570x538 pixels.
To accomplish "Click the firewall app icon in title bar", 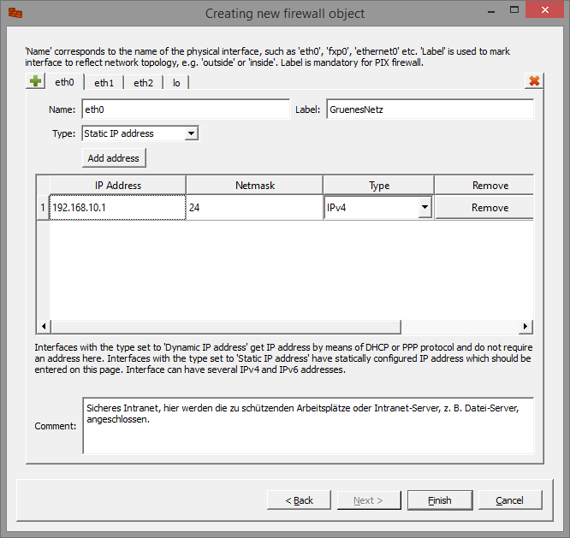I will [x=15, y=14].
